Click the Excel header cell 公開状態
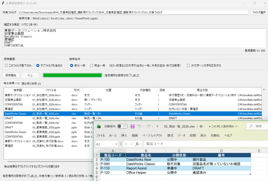The width and height of the screenshot is (268, 181). point(179,155)
